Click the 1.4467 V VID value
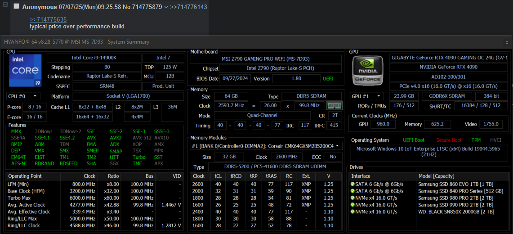Image resolution: width=513 pixels, height=234 pixels. [171, 205]
